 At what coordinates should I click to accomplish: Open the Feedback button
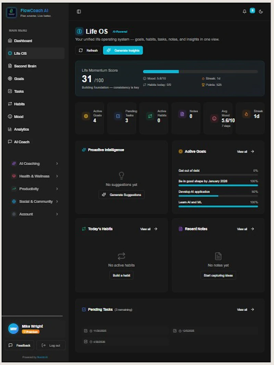coord(20,345)
